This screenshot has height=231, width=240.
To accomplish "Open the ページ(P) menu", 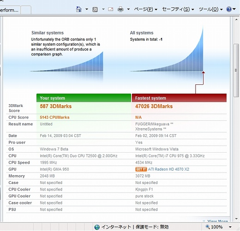I will click(x=145, y=9).
